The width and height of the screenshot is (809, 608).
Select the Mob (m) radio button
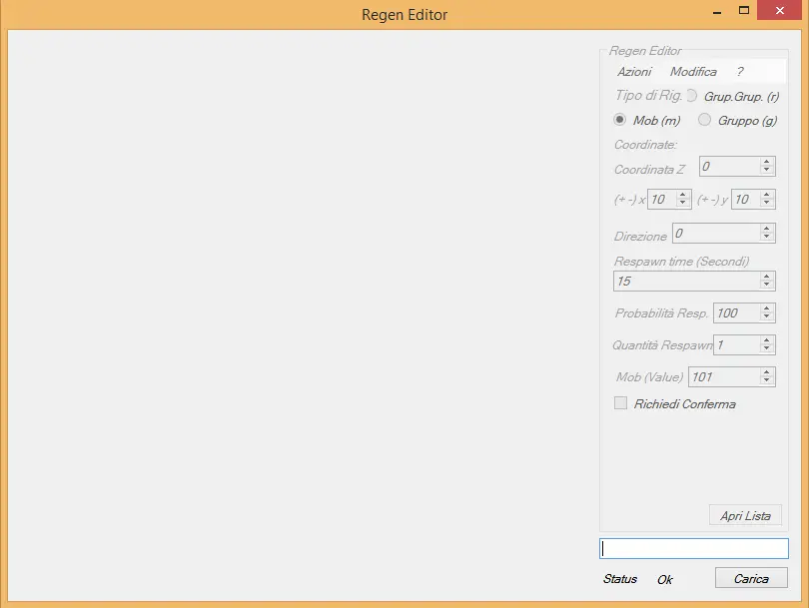[620, 121]
